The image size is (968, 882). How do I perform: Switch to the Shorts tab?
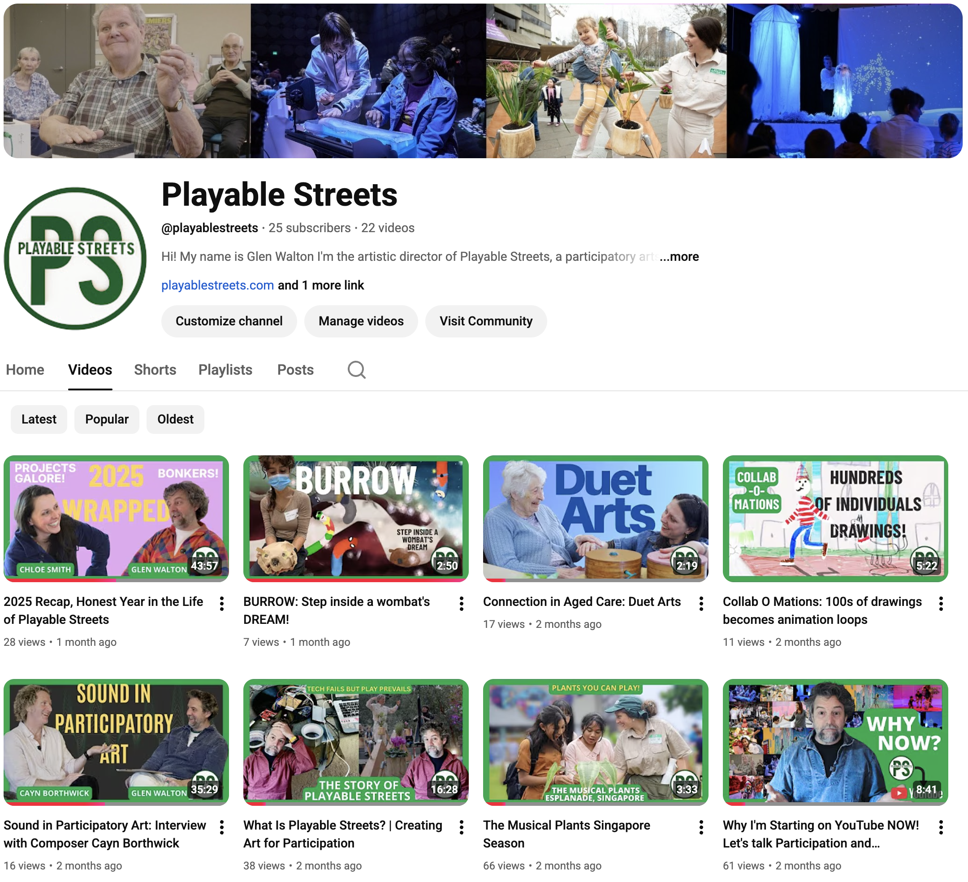(155, 370)
